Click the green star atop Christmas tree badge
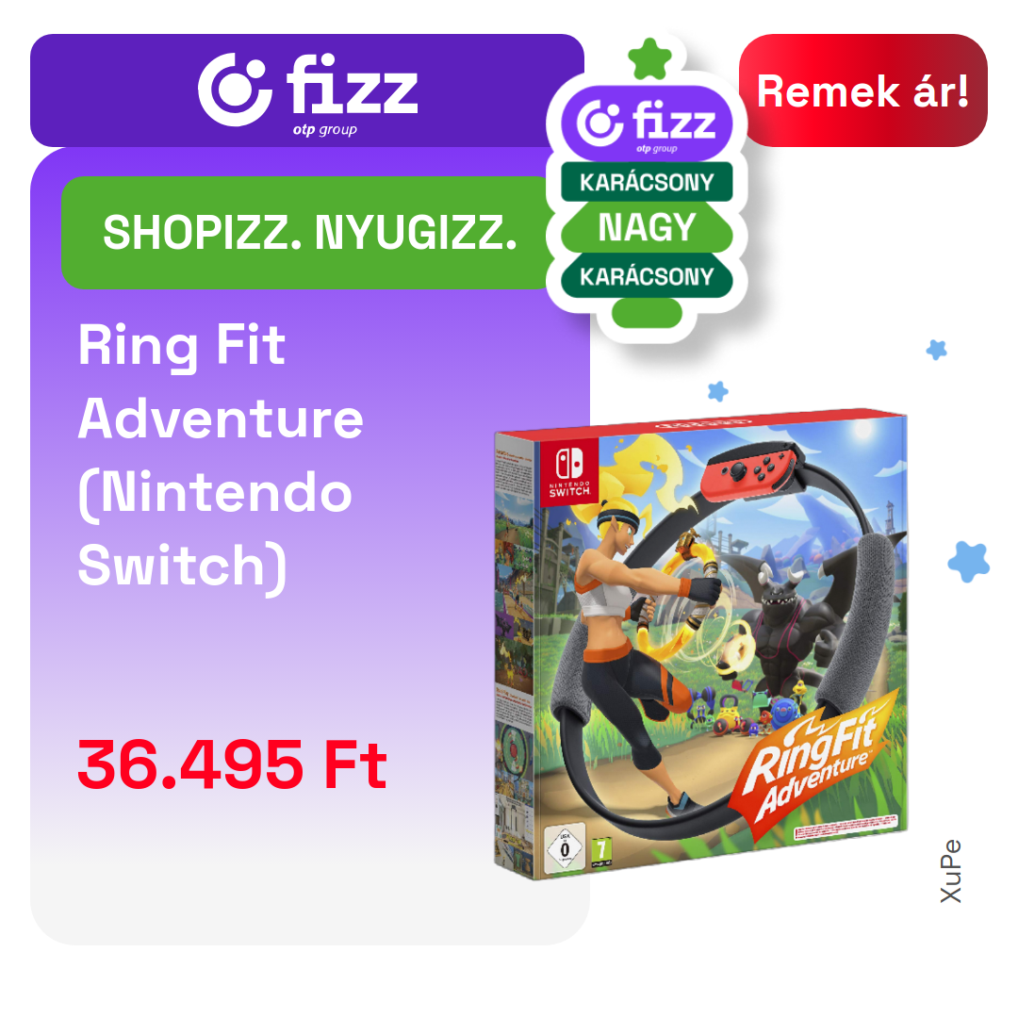 click(649, 58)
